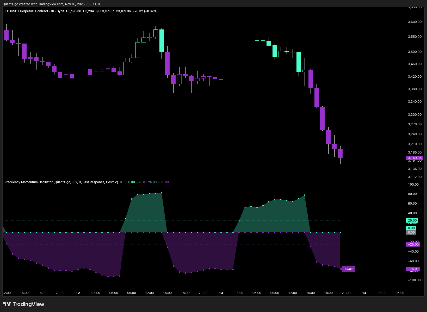Click the −100.00 oscillator scale label
The image size is (427, 312).
(414, 280)
